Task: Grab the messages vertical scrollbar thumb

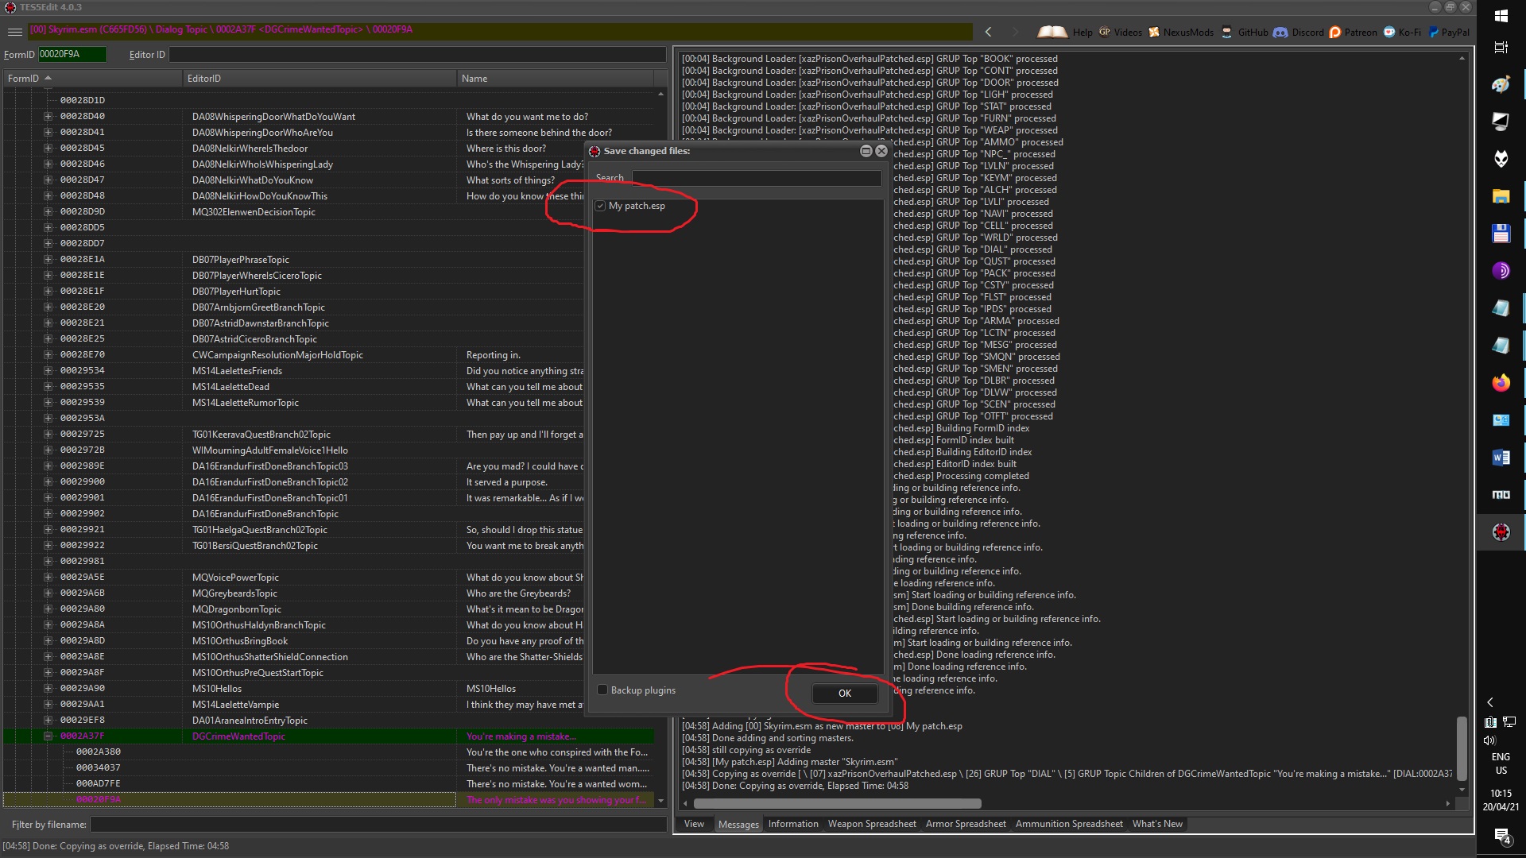Action: (1462, 749)
